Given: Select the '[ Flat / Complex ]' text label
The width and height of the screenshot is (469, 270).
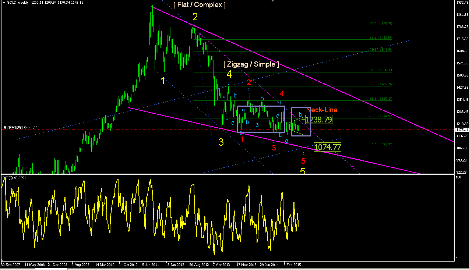Looking at the screenshot, I should [x=199, y=5].
